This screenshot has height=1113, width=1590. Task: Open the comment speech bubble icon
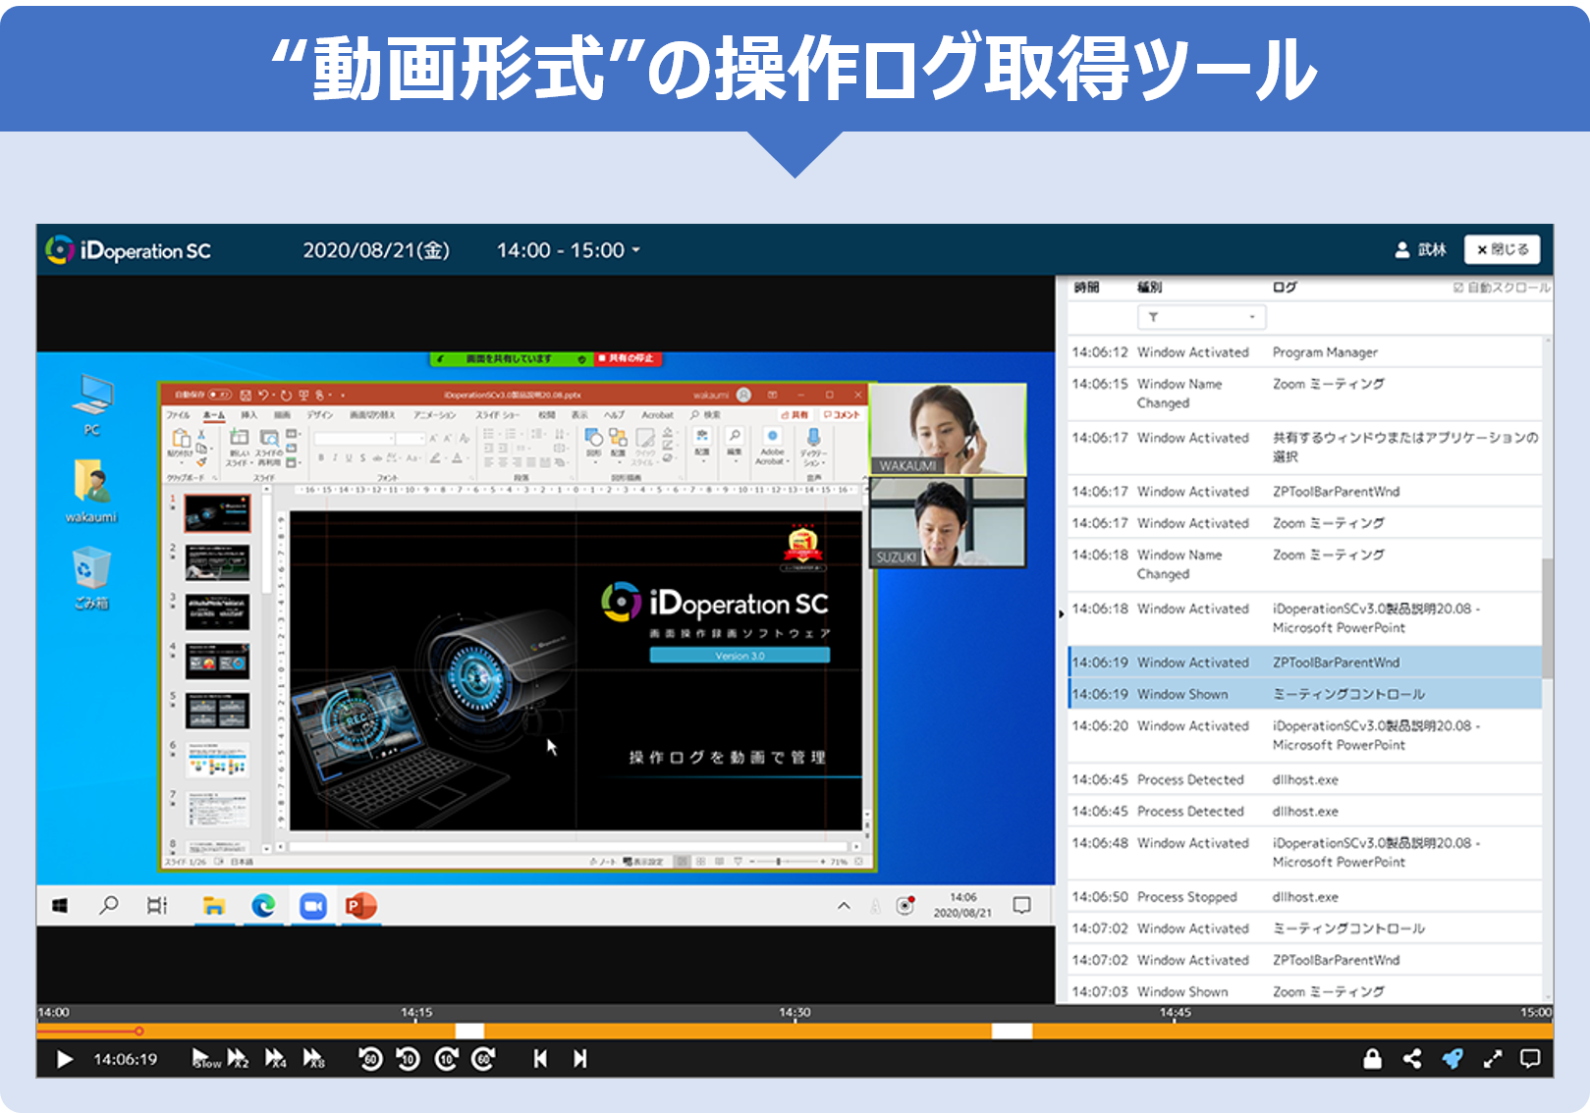[x=1529, y=1058]
